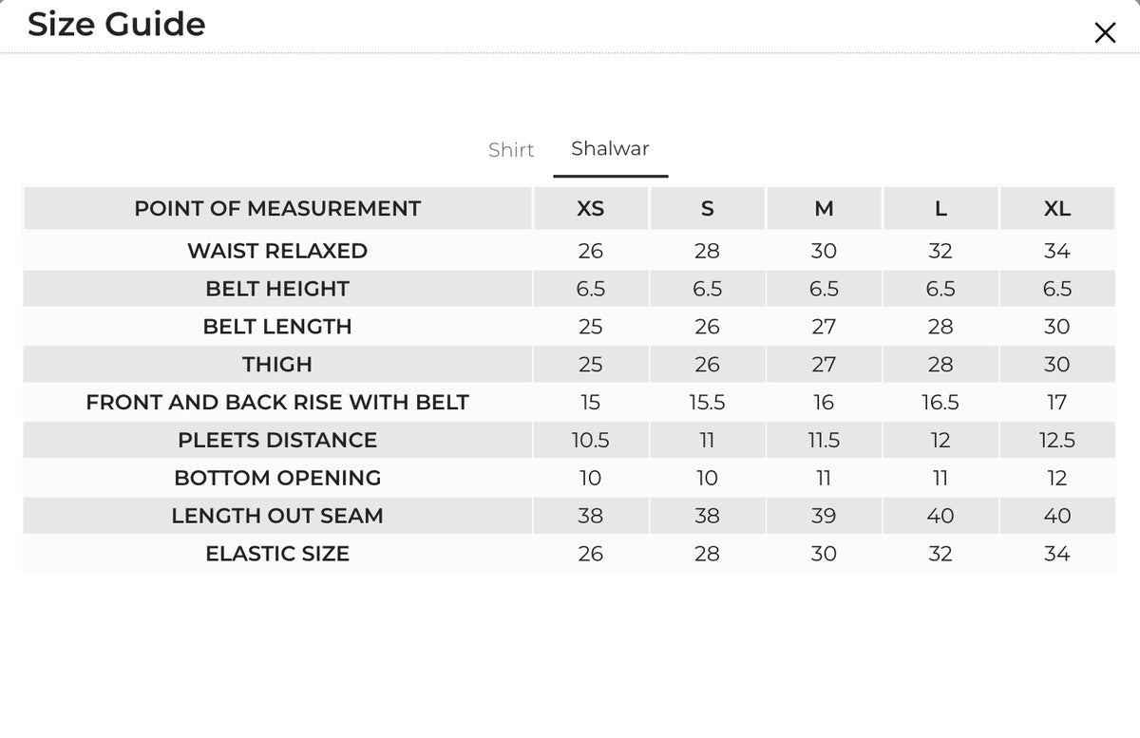This screenshot has height=738, width=1140.
Task: Click the L size column header
Action: (x=940, y=209)
